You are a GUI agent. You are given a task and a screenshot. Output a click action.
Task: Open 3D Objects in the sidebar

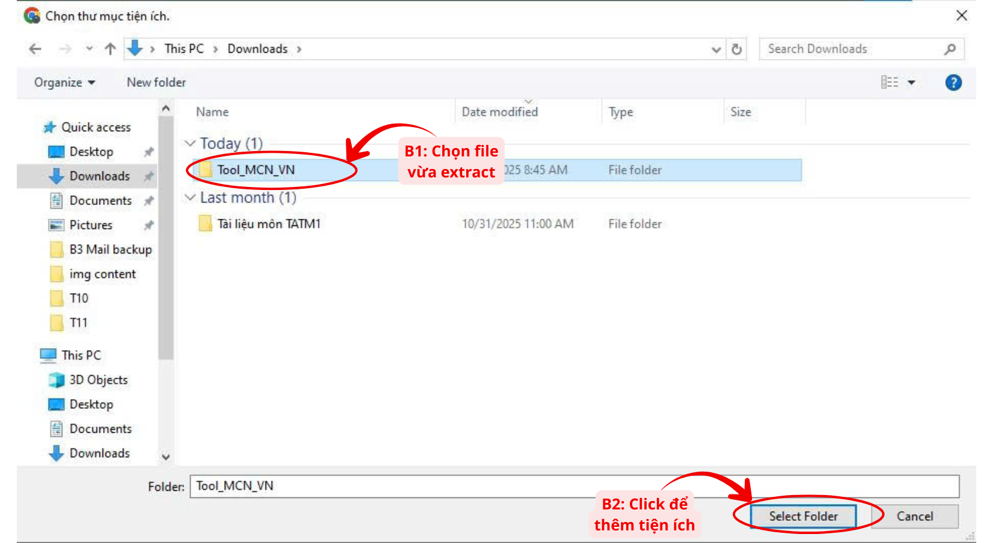click(x=98, y=380)
